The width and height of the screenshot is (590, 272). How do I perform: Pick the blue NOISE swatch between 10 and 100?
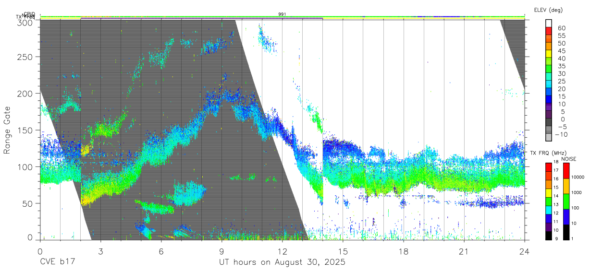point(566,216)
